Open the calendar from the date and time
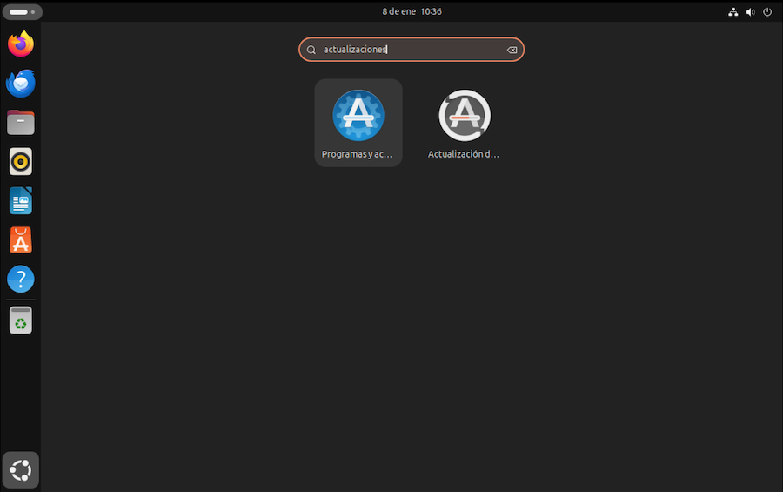This screenshot has width=783, height=492. click(x=412, y=11)
